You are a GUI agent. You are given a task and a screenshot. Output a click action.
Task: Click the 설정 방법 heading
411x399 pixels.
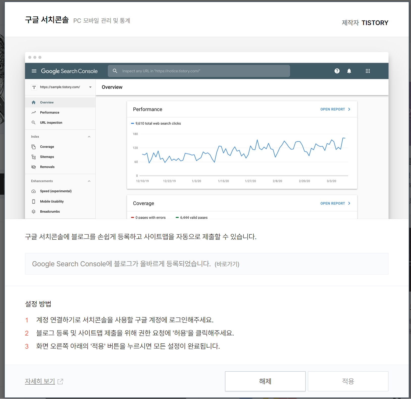(x=38, y=304)
